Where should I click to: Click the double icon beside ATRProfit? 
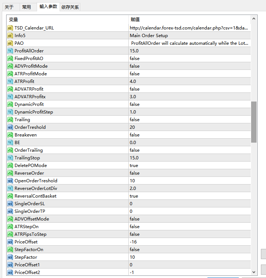pos(10,81)
